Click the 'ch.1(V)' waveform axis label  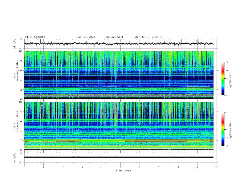pyautogui.click(x=15, y=44)
